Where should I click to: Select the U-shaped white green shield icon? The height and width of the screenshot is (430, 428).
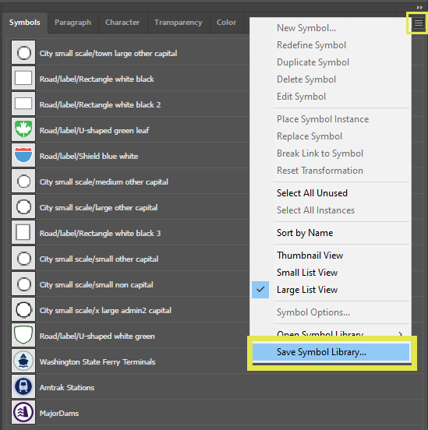click(x=23, y=335)
